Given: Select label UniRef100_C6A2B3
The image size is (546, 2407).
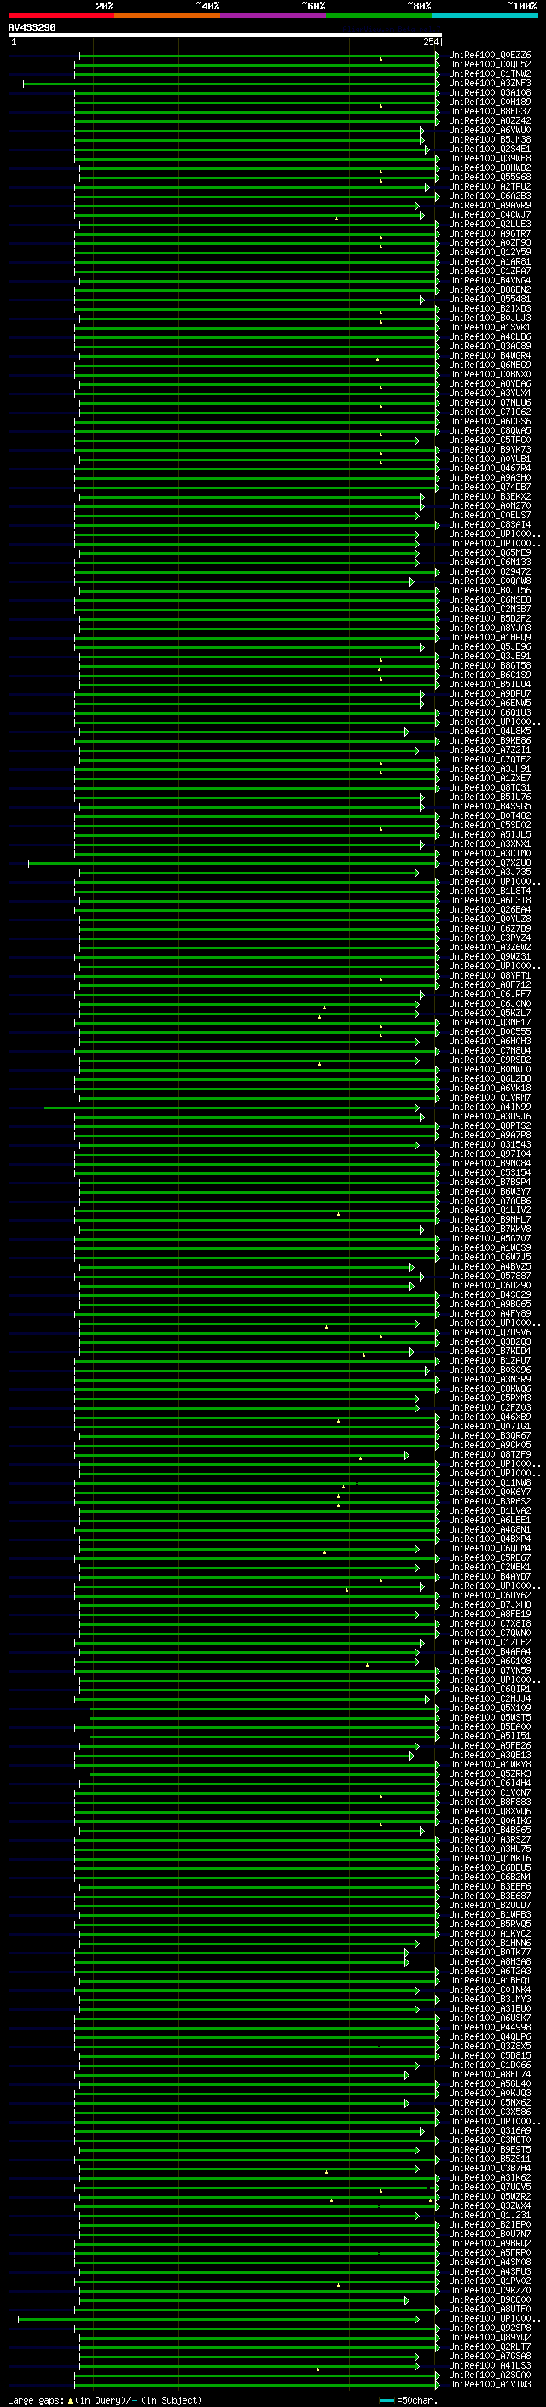Looking at the screenshot, I should (x=489, y=196).
